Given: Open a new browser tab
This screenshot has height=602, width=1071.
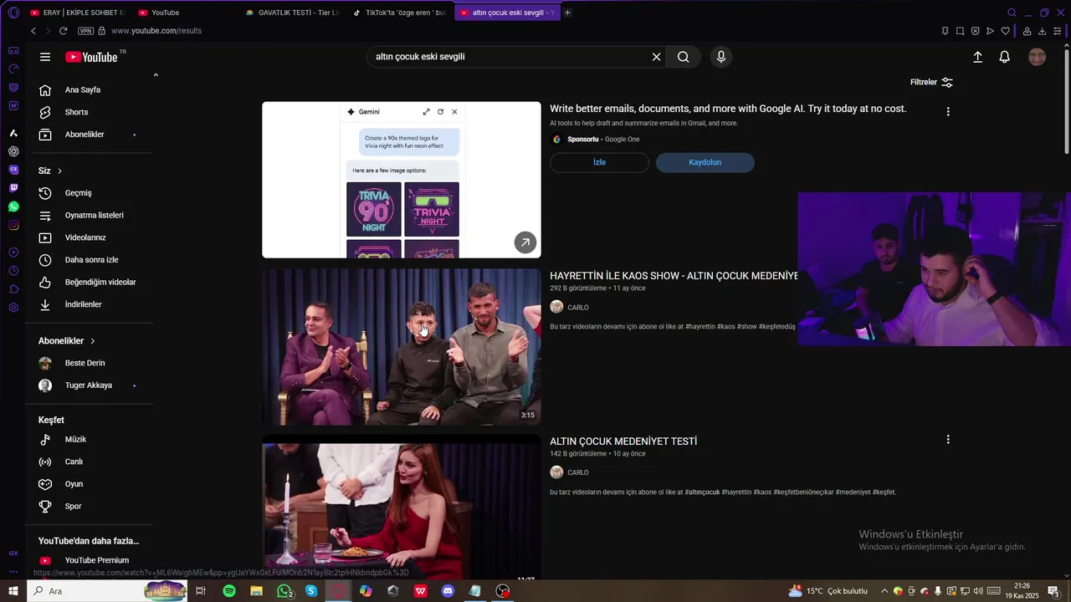Looking at the screenshot, I should click(x=567, y=13).
